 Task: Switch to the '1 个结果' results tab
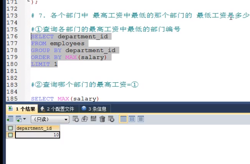[x=22, y=109]
